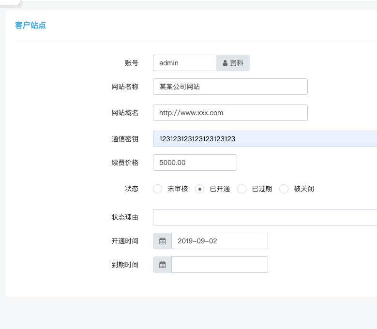Click the 续费价格 label
Image resolution: width=377 pixels, height=329 pixels.
point(125,163)
